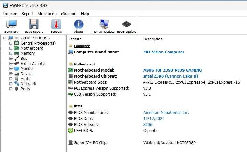Select the Network tree icon
This screenshot has height=152, width=247.
(x=17, y=84)
